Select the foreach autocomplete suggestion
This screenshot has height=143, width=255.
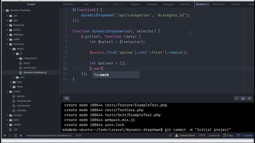point(116,75)
